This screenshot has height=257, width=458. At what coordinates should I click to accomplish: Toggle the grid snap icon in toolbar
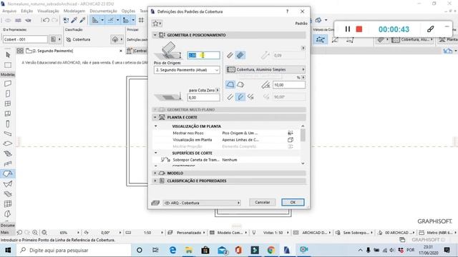click(x=142, y=20)
